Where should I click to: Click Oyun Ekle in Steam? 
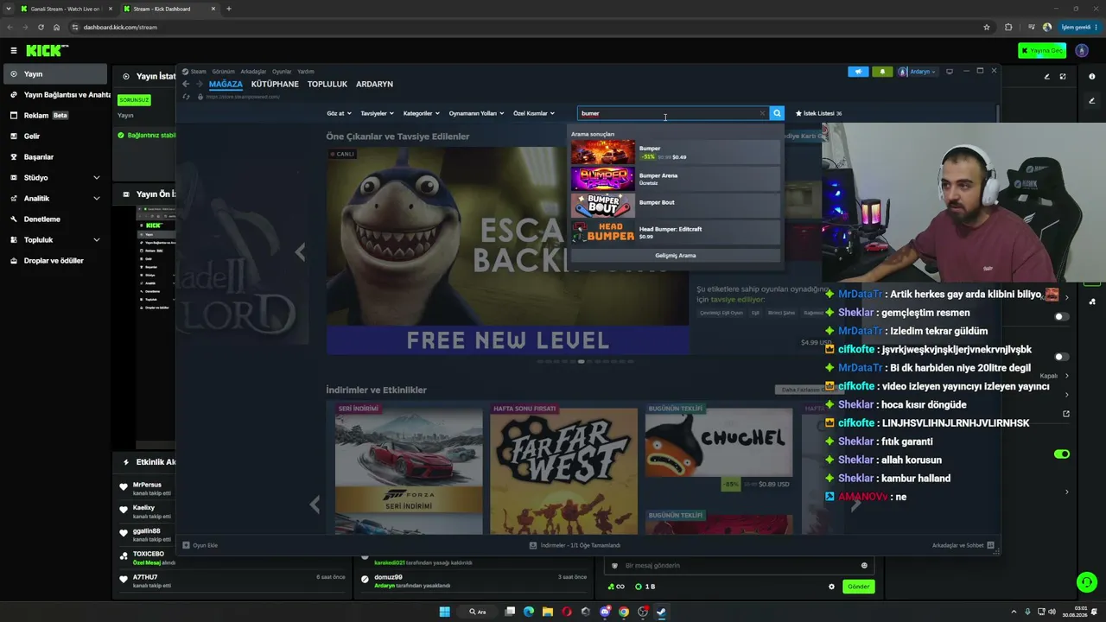[200, 545]
